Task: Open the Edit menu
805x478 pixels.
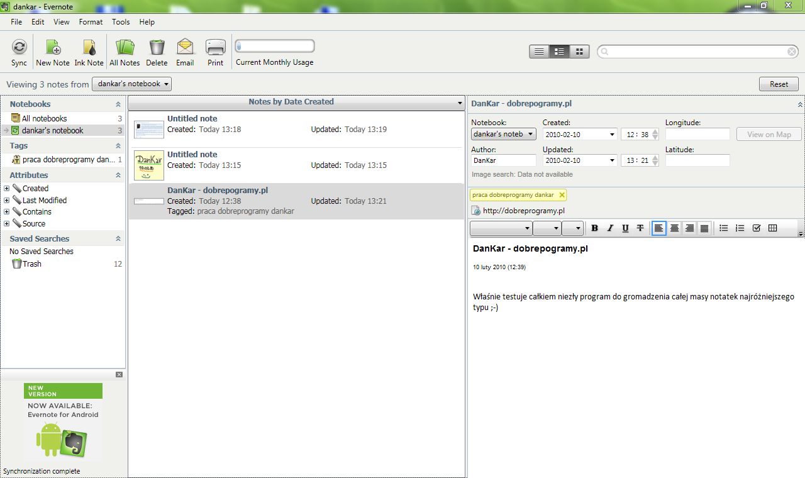Action: pyautogui.click(x=38, y=21)
